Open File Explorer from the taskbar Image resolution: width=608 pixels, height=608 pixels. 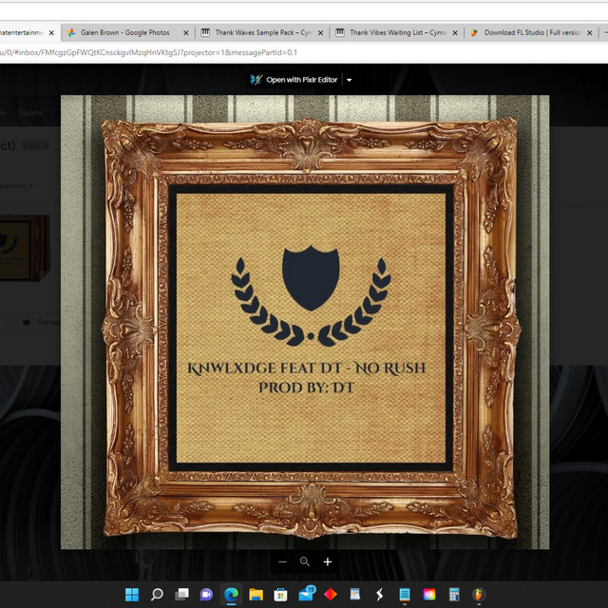[x=256, y=595]
